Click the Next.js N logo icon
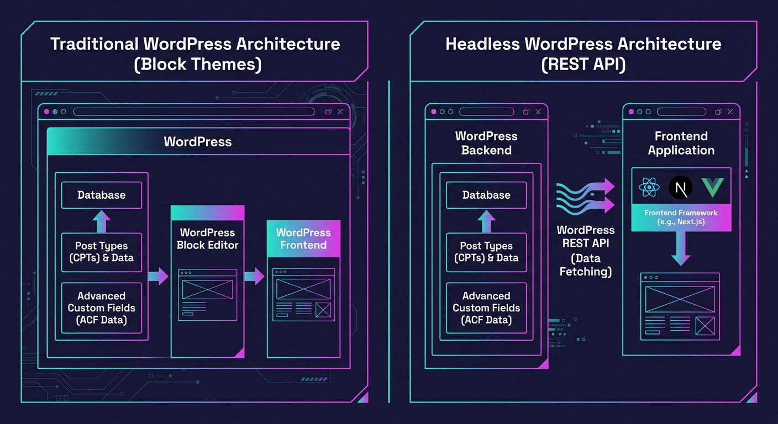 pyautogui.click(x=680, y=188)
